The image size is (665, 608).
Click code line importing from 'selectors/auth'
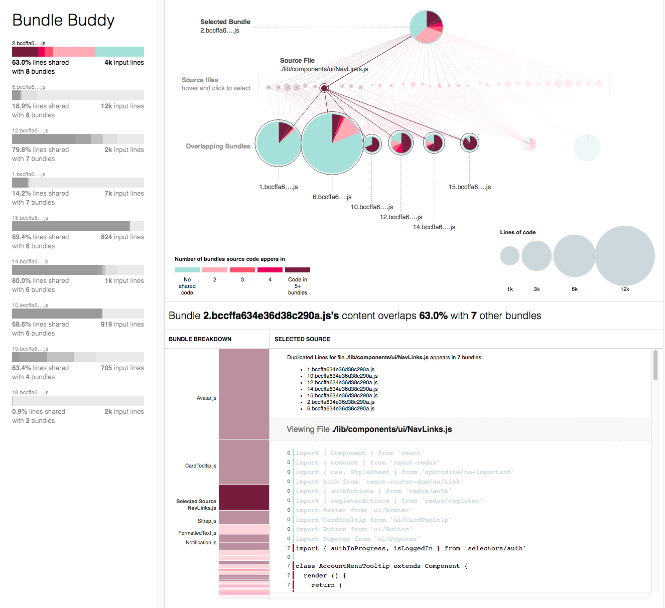click(x=411, y=548)
